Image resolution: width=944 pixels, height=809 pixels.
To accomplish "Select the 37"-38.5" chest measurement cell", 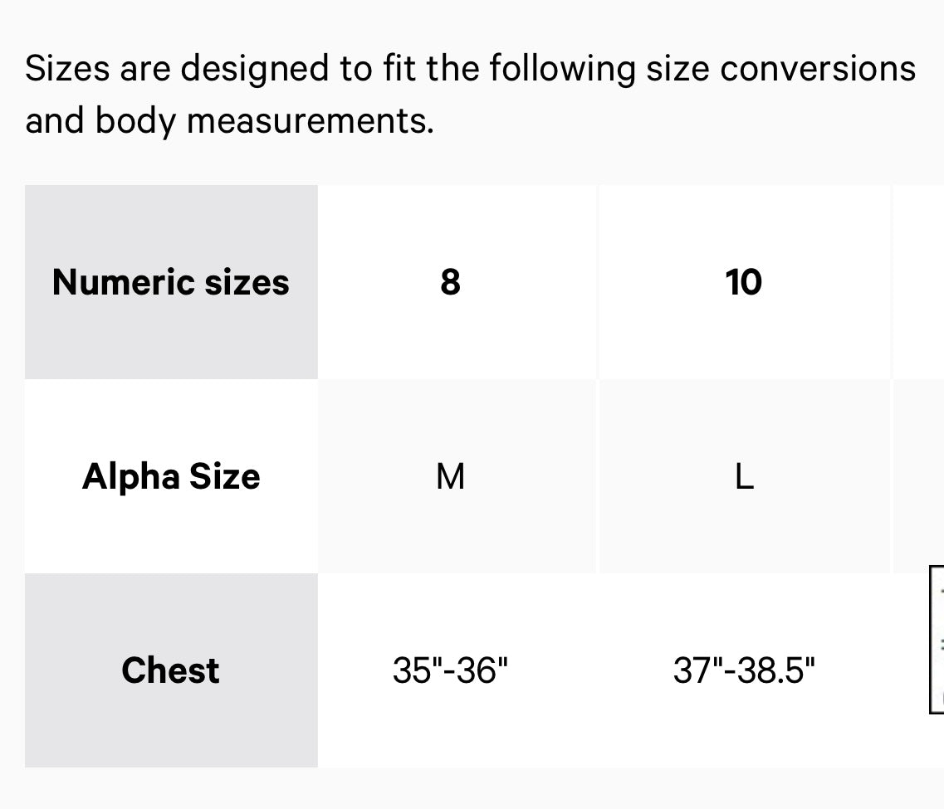I will tap(743, 670).
